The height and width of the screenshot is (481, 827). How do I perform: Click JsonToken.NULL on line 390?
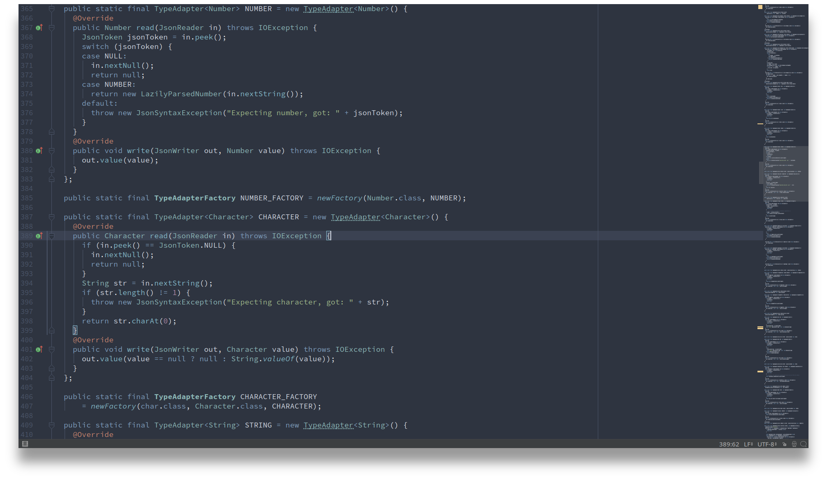pyautogui.click(x=190, y=245)
